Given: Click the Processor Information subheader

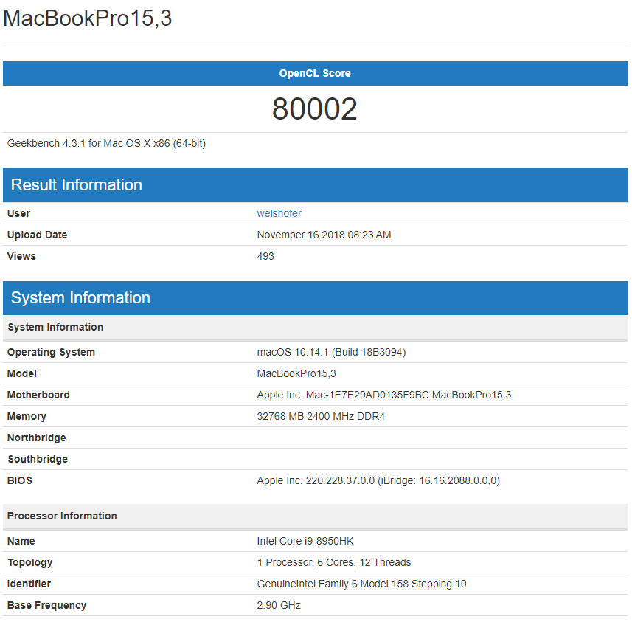Looking at the screenshot, I should pos(315,516).
